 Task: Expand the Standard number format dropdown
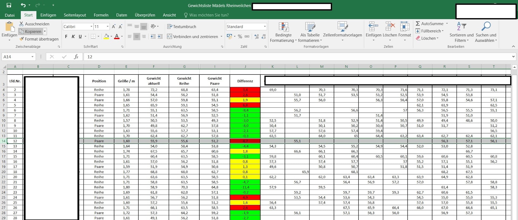[265, 26]
